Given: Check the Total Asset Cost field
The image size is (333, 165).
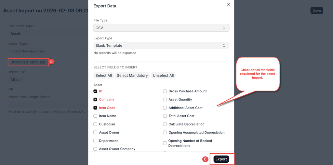Looking at the screenshot, I should click(x=165, y=116).
